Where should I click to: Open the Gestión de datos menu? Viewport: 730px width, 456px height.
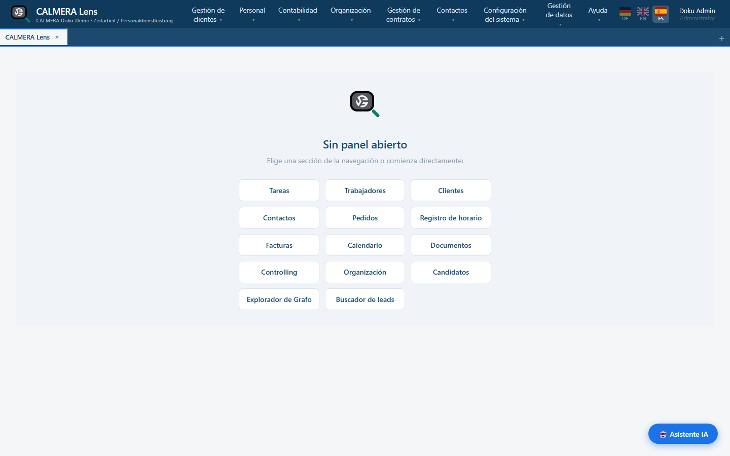(x=559, y=14)
